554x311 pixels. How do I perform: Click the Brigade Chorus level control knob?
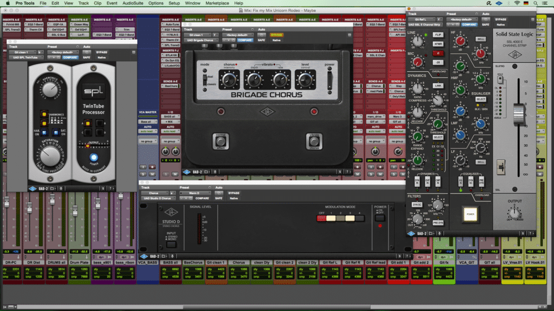[x=305, y=80]
